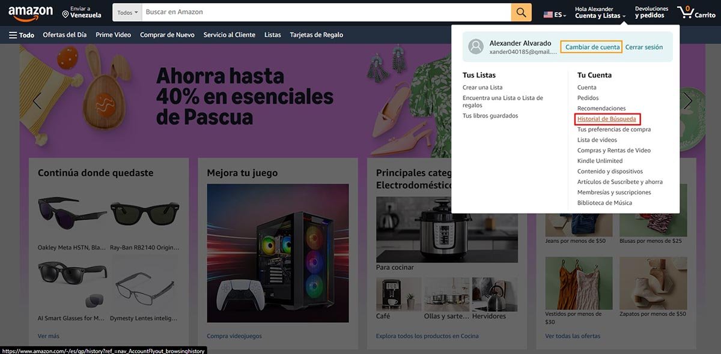
Task: Click the search magnifier icon
Action: (522, 12)
